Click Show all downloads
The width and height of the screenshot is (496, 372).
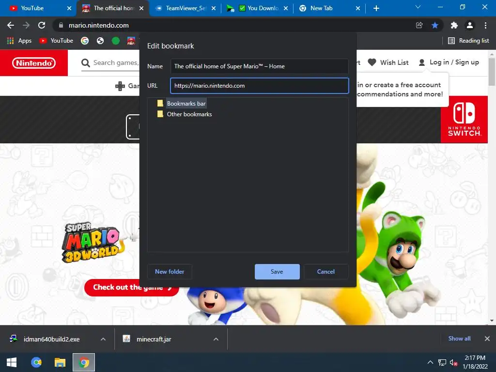tap(459, 339)
